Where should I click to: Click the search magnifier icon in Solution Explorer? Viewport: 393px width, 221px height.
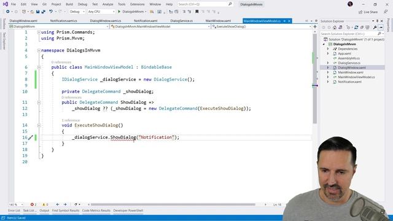click(379, 34)
